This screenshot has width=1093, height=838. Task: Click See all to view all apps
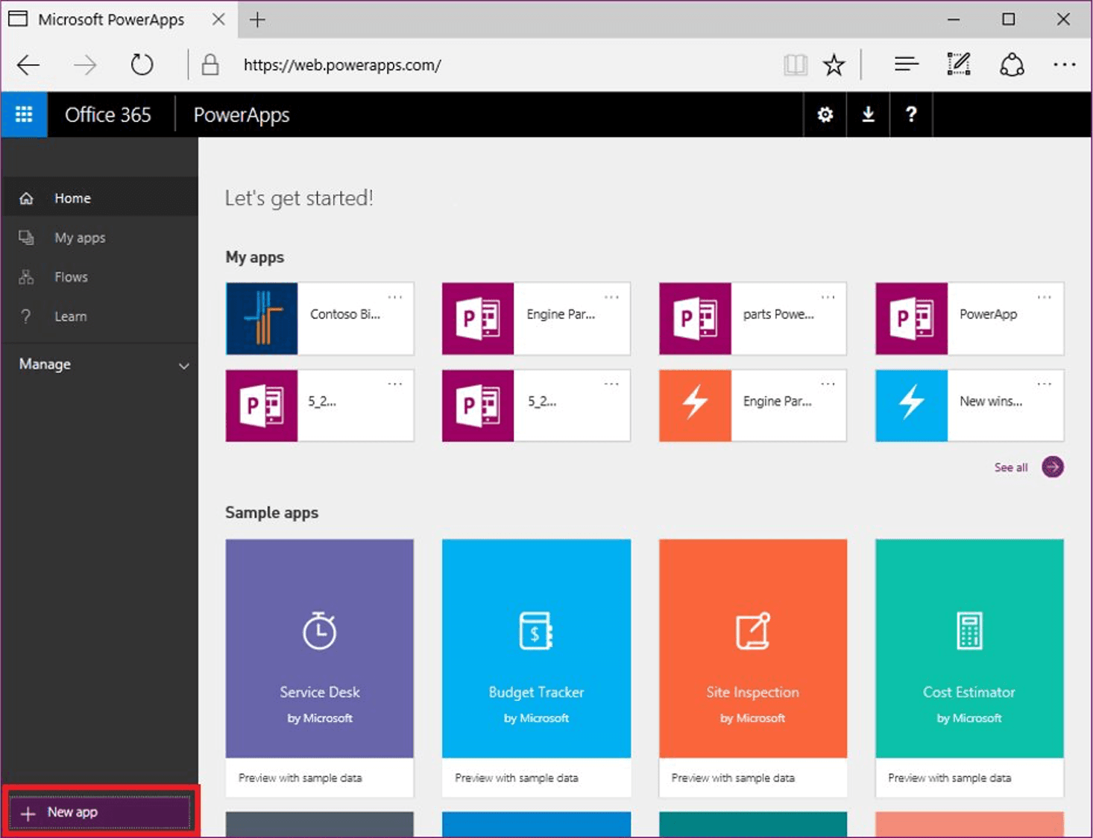(x=1011, y=467)
